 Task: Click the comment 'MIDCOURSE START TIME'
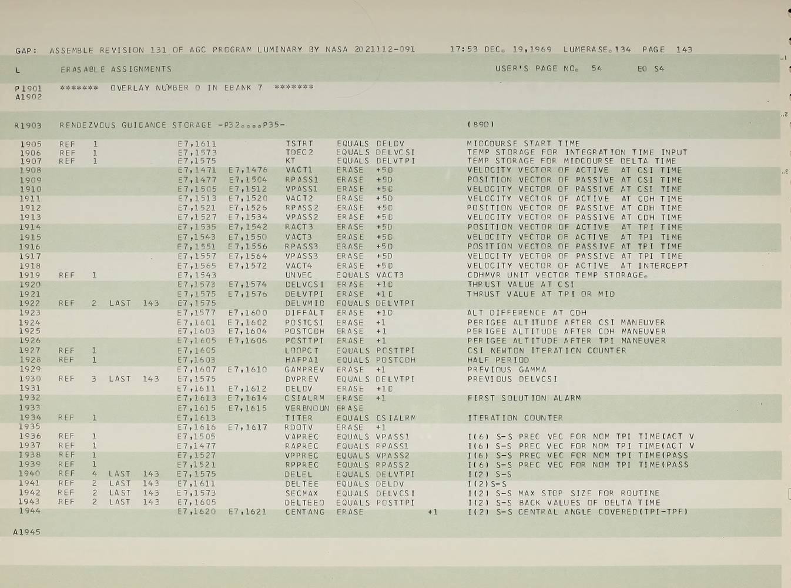coord(524,143)
